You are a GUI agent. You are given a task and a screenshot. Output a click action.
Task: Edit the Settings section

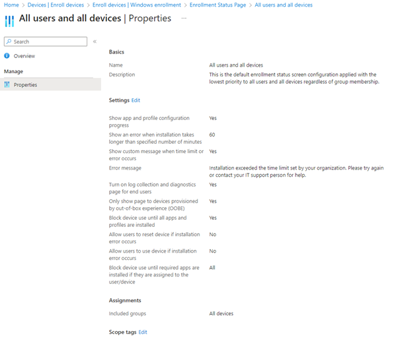point(136,100)
